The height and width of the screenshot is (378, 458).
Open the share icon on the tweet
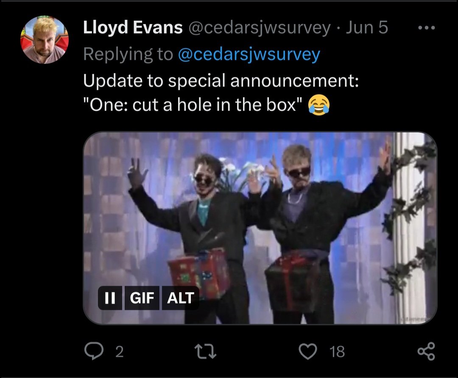(426, 351)
